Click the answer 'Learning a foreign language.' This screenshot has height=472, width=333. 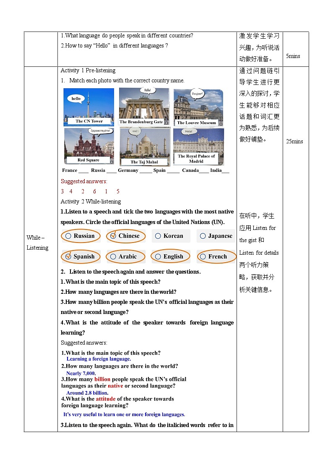point(99,359)
